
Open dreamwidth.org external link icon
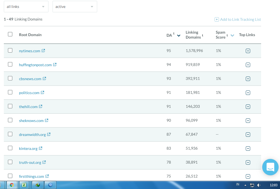(x=49, y=134)
